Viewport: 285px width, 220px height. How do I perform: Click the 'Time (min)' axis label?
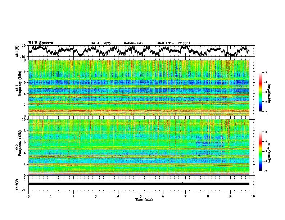pyautogui.click(x=144, y=200)
